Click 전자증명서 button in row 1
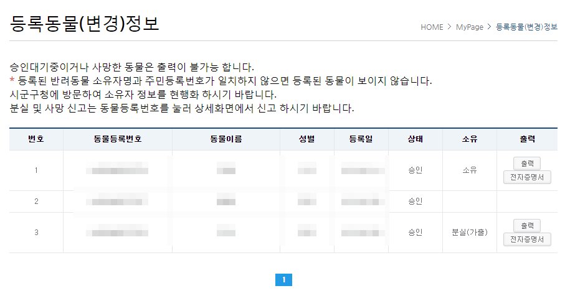This screenshot has width=565, height=301. [x=527, y=177]
